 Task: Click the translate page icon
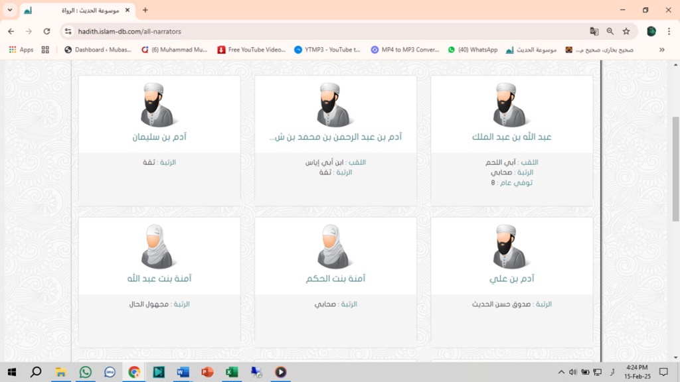(x=594, y=31)
